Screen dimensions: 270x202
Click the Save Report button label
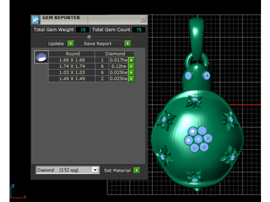(97, 44)
